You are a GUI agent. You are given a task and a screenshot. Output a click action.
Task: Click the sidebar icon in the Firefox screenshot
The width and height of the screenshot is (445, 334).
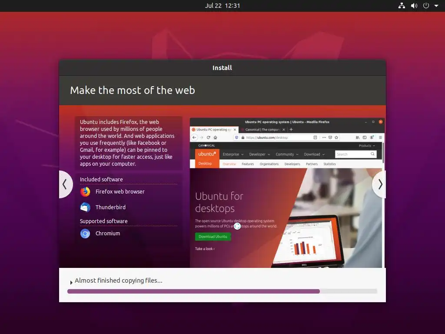coord(365,137)
